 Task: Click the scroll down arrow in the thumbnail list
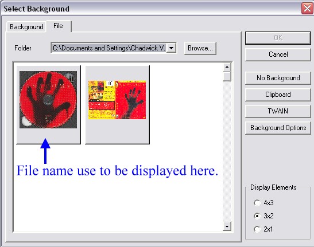tap(227, 226)
